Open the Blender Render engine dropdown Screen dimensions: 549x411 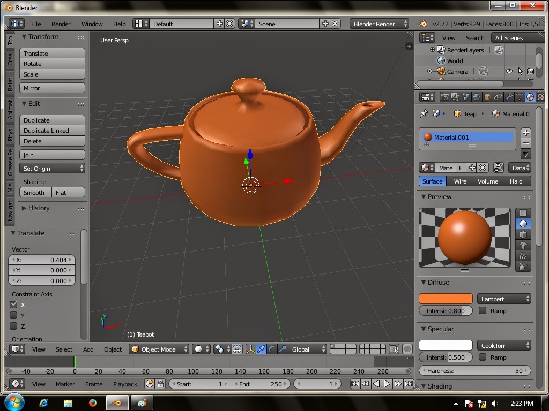(x=379, y=24)
